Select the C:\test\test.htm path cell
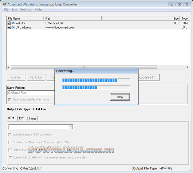Viewport: 193px width, 173px height. 55,23
